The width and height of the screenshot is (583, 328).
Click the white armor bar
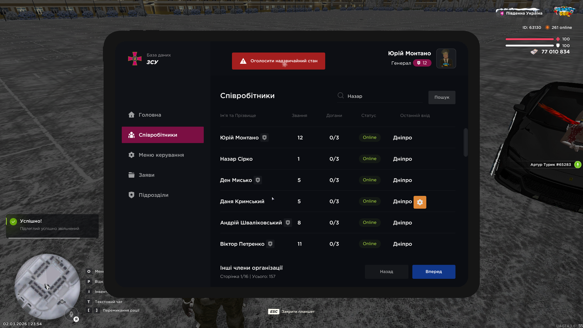(530, 46)
